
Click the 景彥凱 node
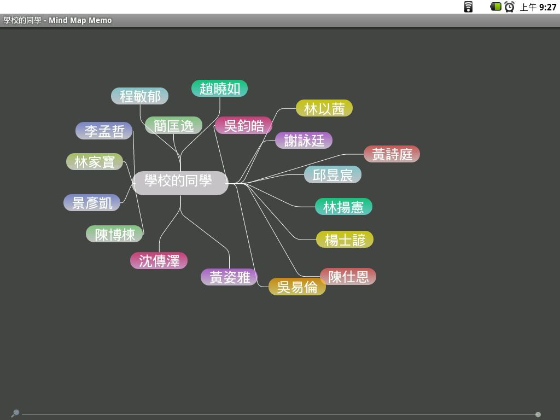click(92, 203)
